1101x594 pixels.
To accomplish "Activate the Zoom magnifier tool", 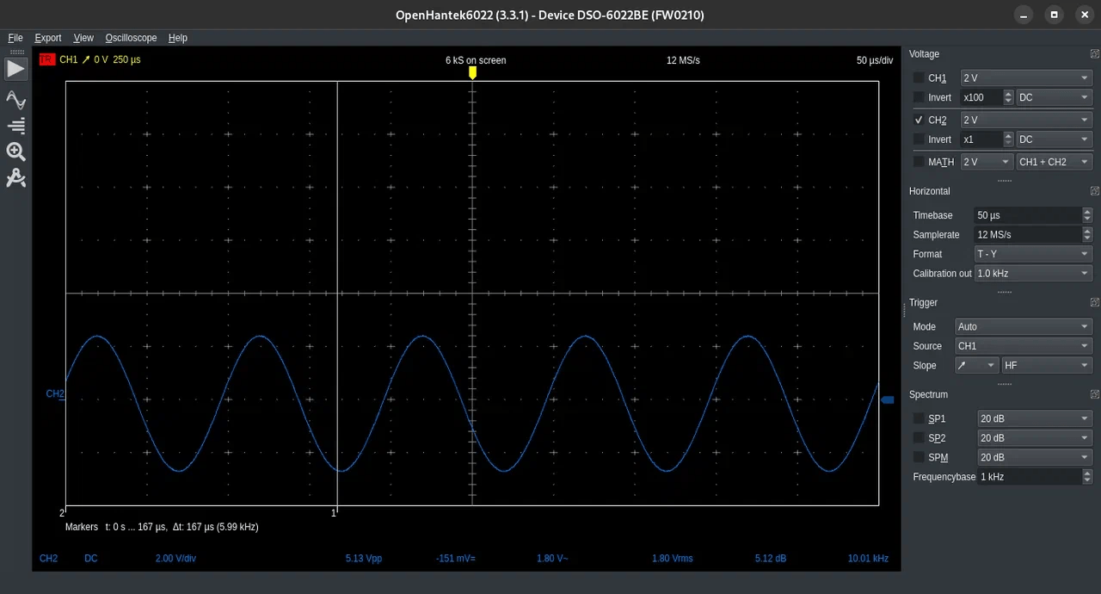I will (x=16, y=152).
